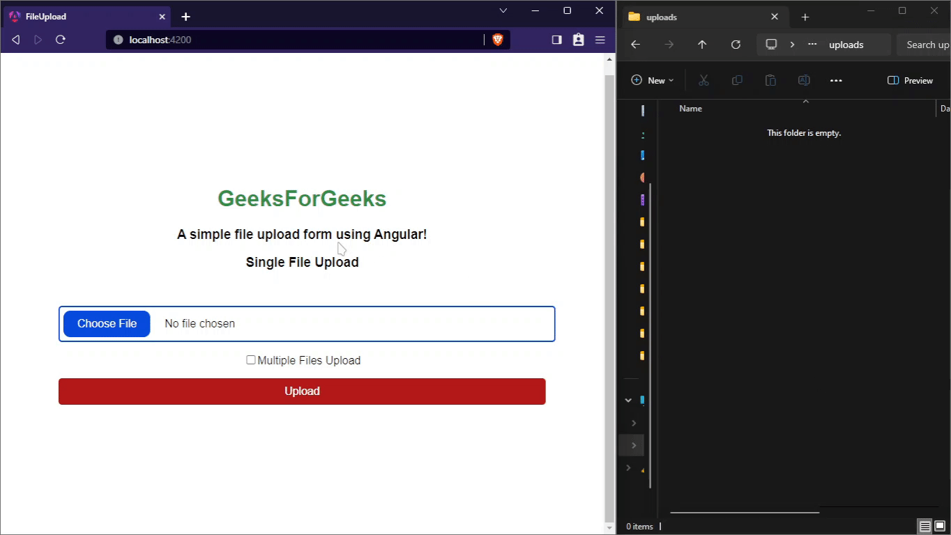Go back in the Brave browser
The width and height of the screenshot is (951, 535).
pos(16,40)
